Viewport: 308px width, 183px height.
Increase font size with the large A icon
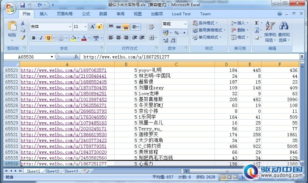point(92,27)
